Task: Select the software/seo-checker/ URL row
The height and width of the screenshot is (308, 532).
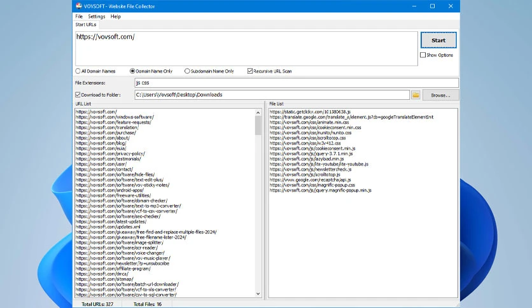Action: click(118, 216)
